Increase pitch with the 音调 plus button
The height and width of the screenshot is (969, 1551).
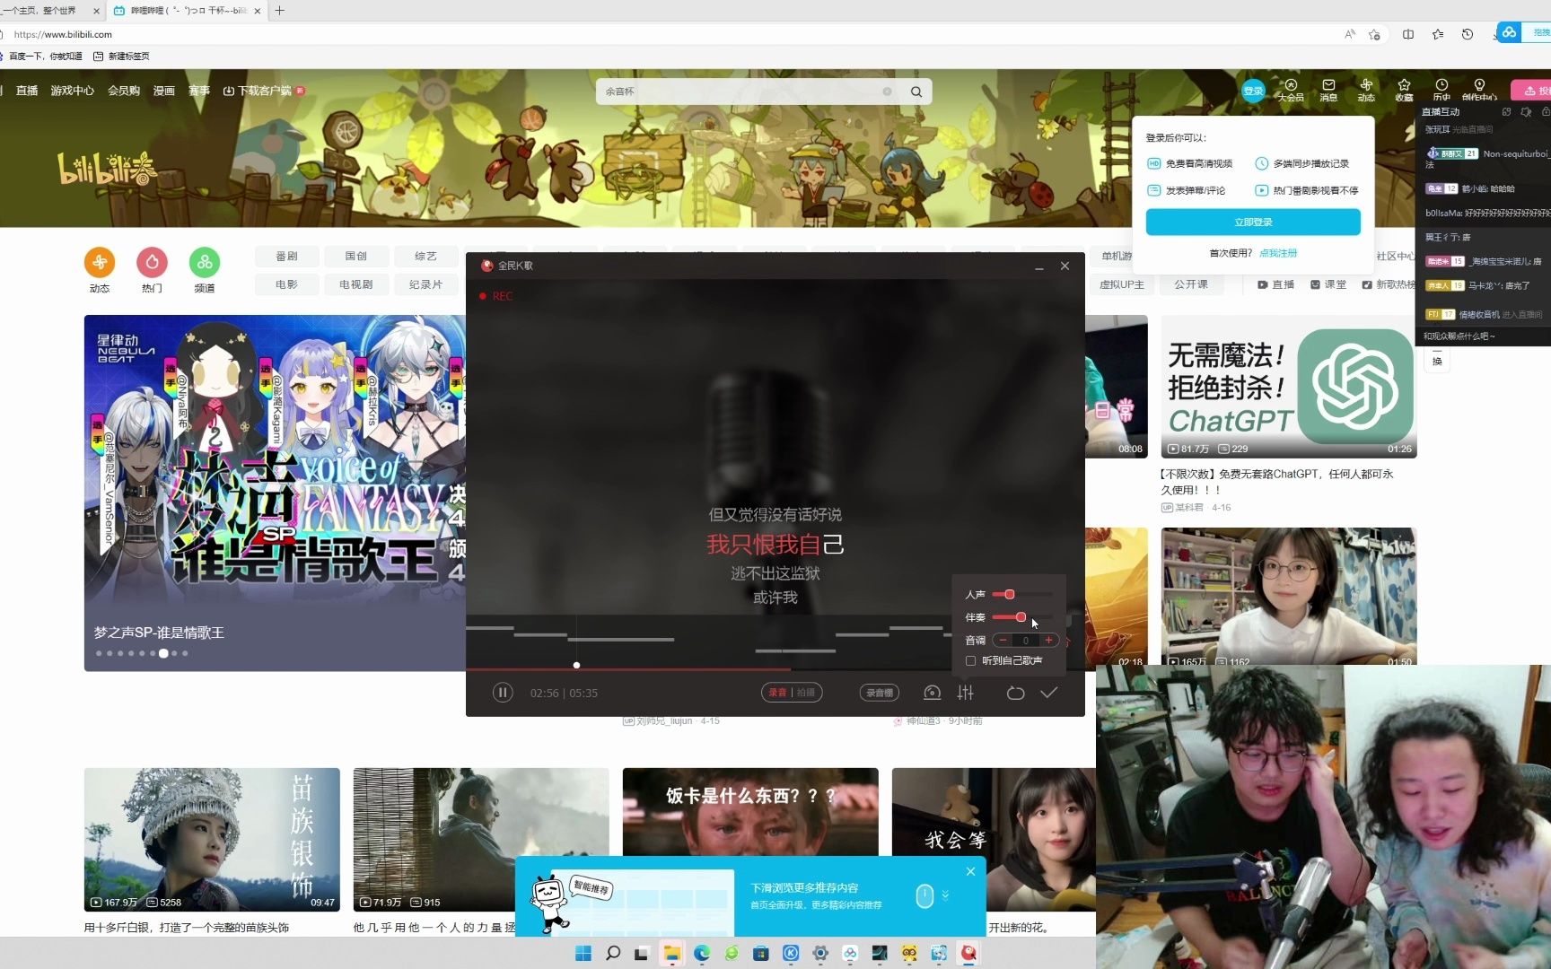point(1048,640)
